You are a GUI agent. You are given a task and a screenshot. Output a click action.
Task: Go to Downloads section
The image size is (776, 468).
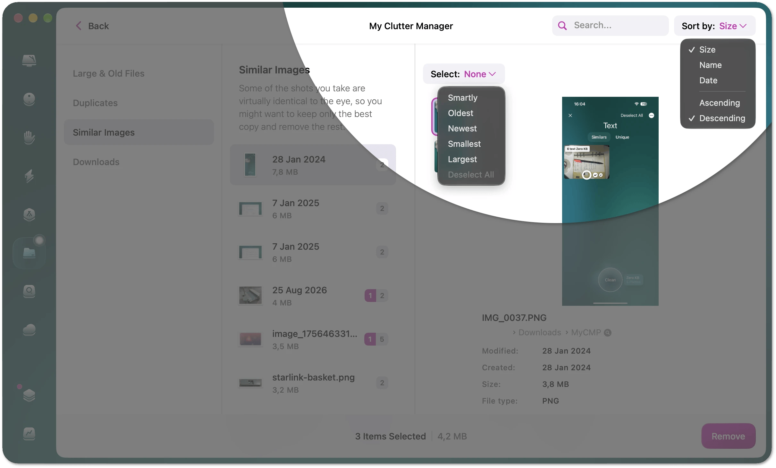[x=139, y=162]
